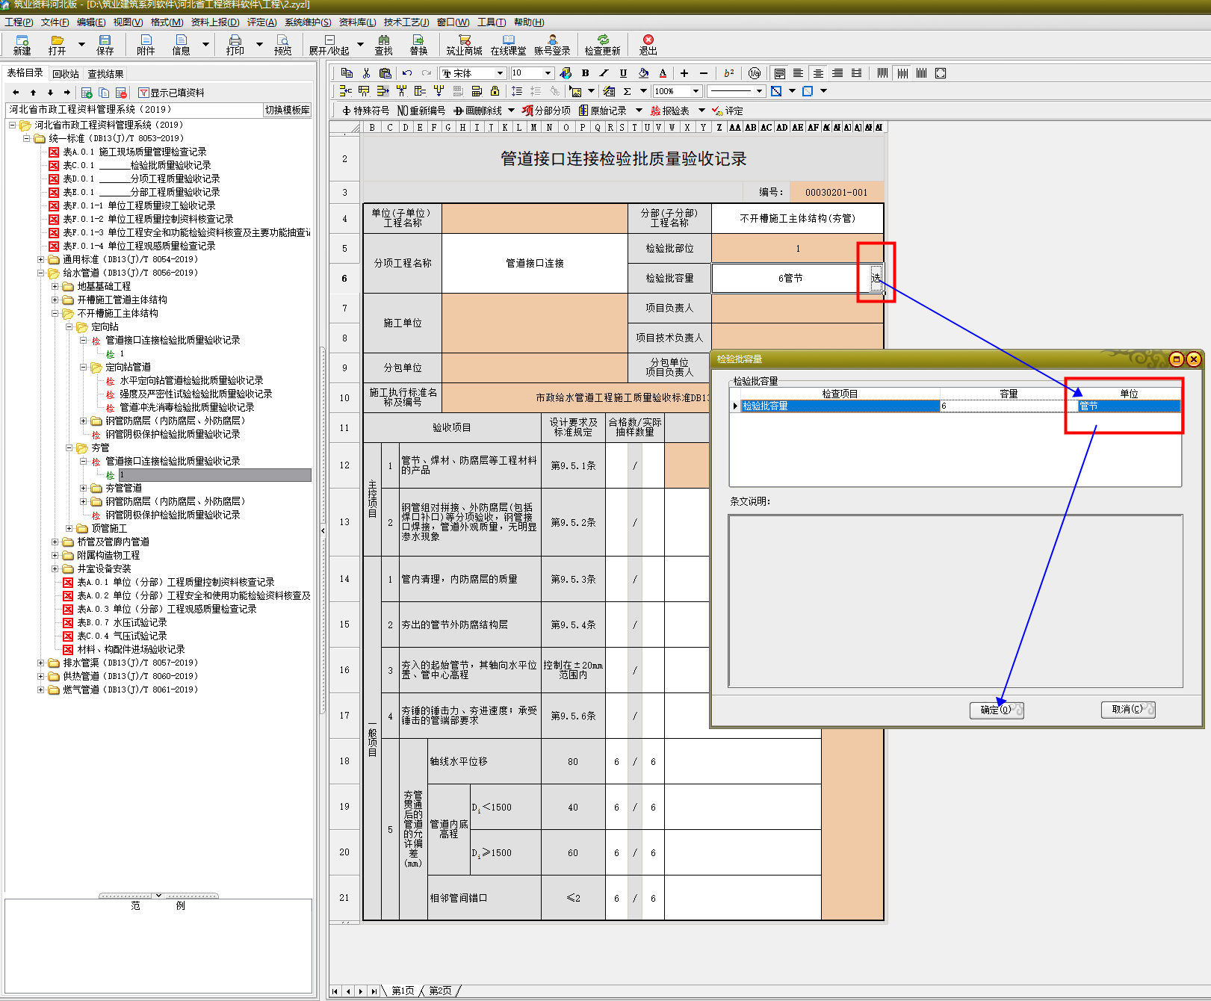Click the 退出 exit icon
The image size is (1211, 1001).
648,45
